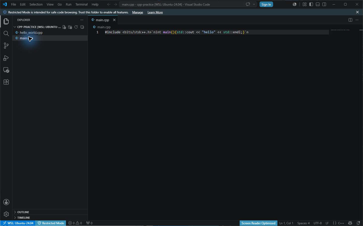Change file encoding UTF-8
Image resolution: width=363 pixels, height=226 pixels.
[318, 223]
